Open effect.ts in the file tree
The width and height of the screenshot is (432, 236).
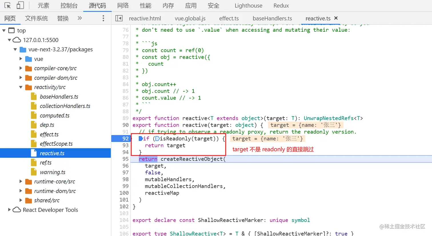click(49, 134)
